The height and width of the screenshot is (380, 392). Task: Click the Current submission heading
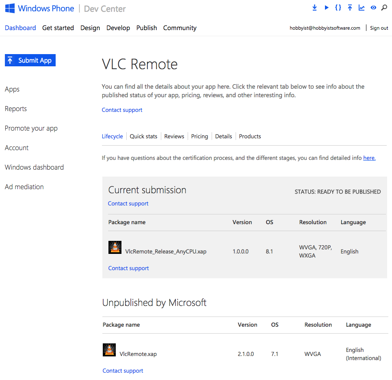(147, 190)
